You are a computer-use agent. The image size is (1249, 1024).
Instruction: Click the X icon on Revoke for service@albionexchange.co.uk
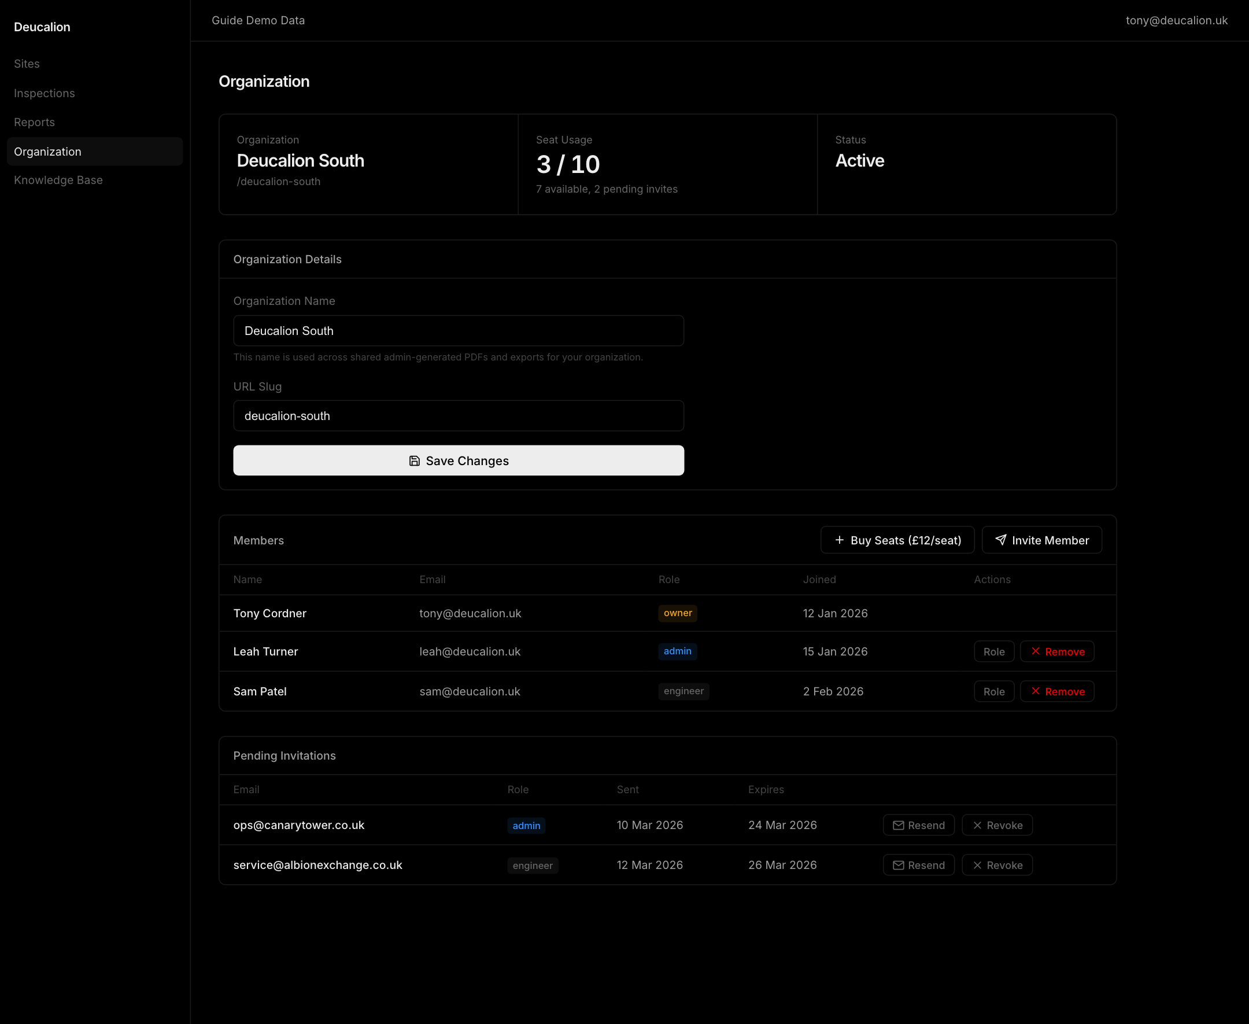point(977,865)
